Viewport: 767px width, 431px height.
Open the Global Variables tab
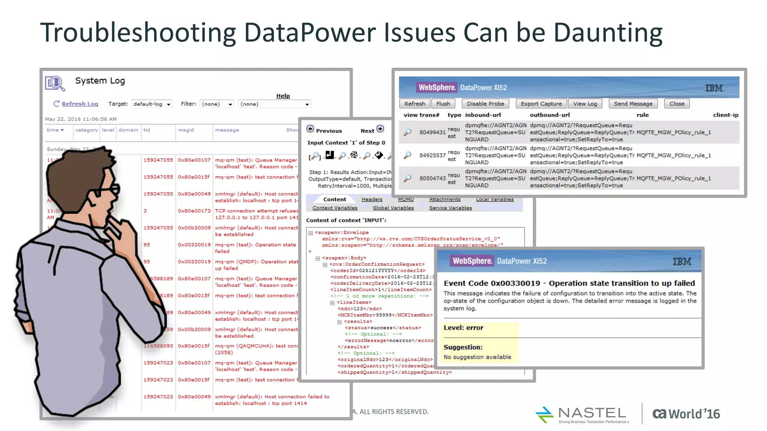tap(393, 208)
